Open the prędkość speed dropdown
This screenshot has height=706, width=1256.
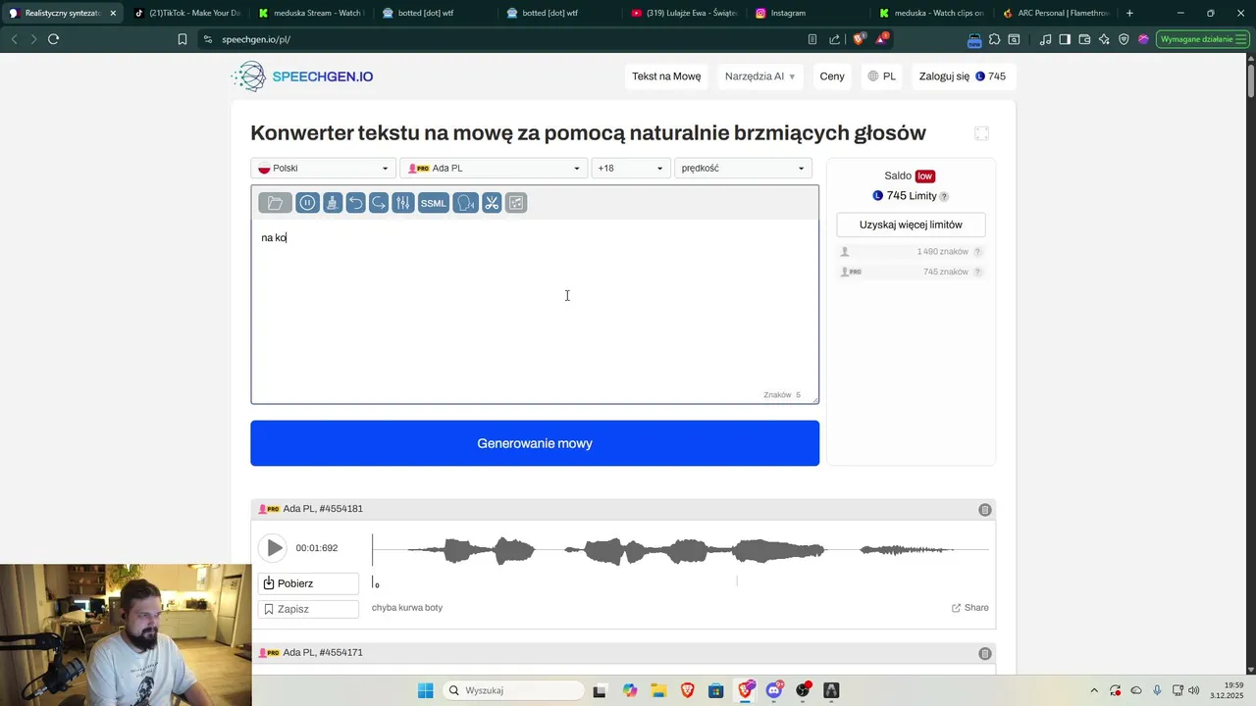tap(743, 168)
